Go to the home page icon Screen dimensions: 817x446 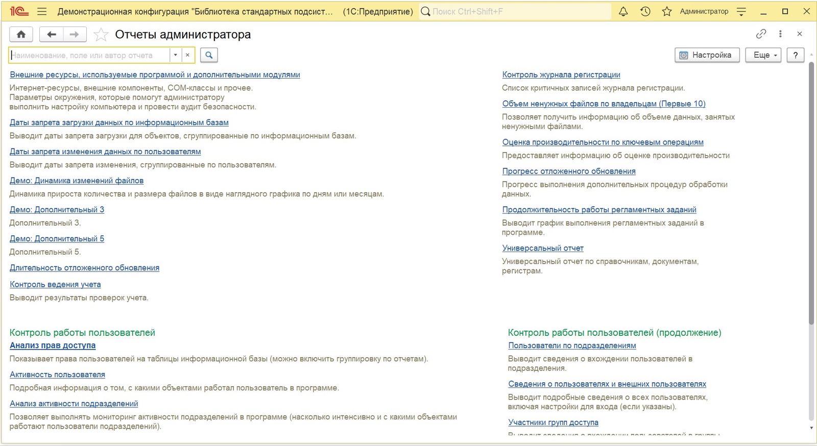(x=21, y=34)
